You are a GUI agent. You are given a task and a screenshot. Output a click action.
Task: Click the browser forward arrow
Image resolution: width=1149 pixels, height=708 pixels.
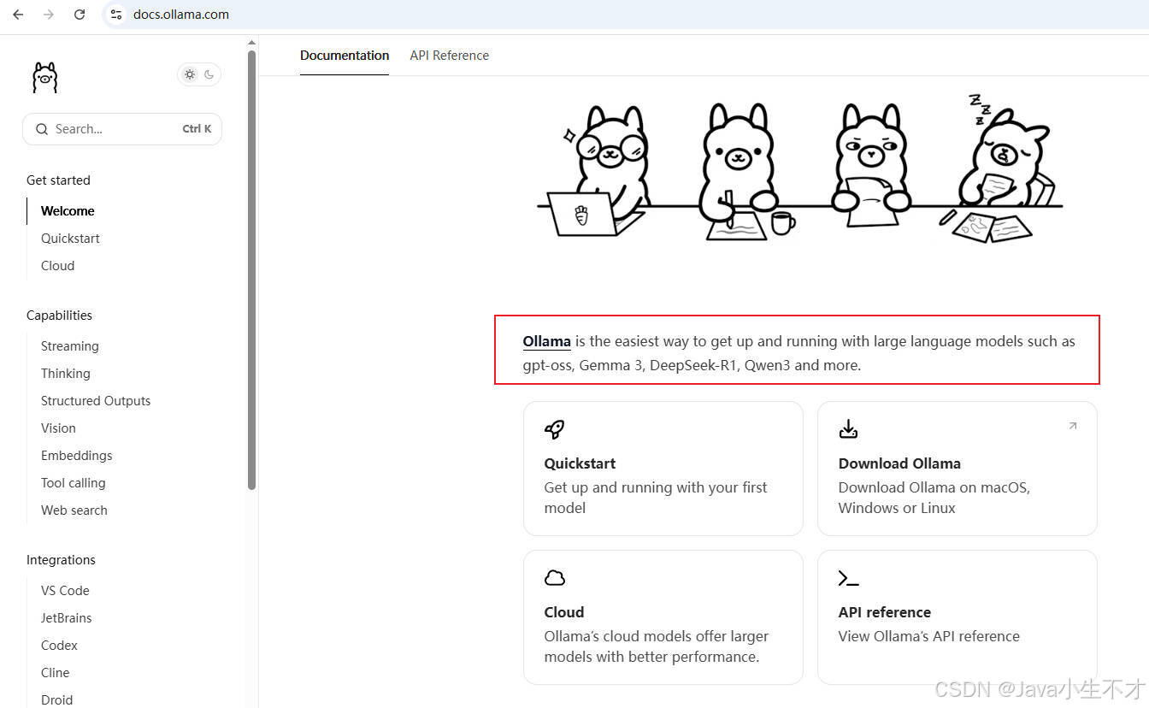tap(49, 15)
